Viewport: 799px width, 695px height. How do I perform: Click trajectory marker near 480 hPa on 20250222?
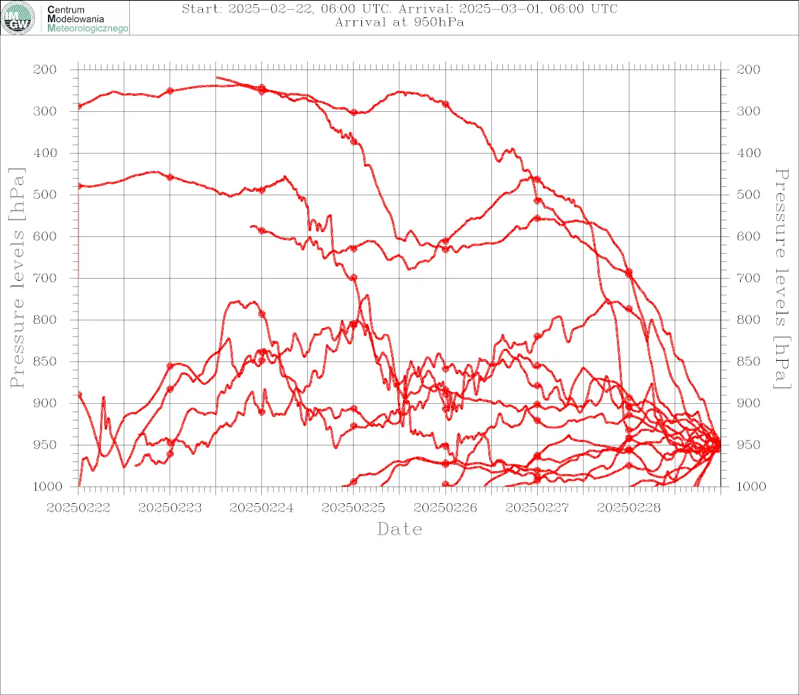click(79, 186)
